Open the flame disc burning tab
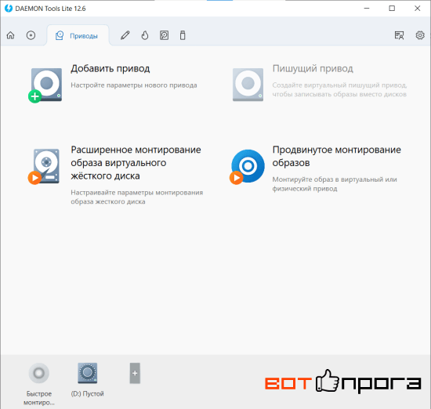Viewport: 431px width, 409px height. point(145,35)
